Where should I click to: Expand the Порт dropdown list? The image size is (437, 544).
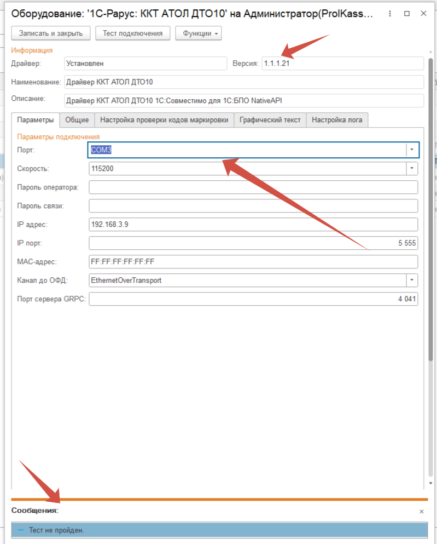412,150
